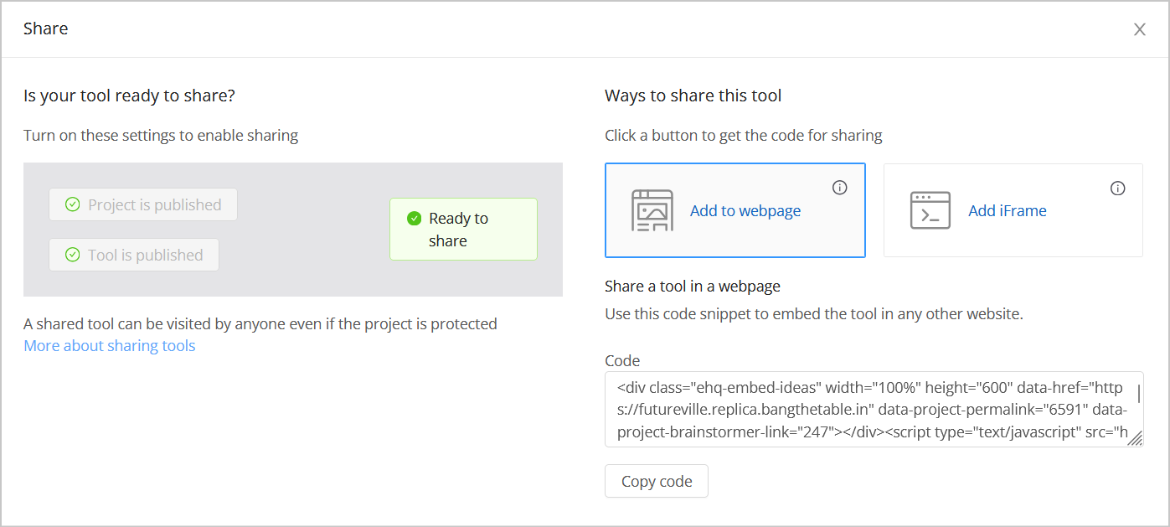This screenshot has width=1170, height=527.
Task: Open info icon on Add to webpage card
Action: click(x=840, y=188)
